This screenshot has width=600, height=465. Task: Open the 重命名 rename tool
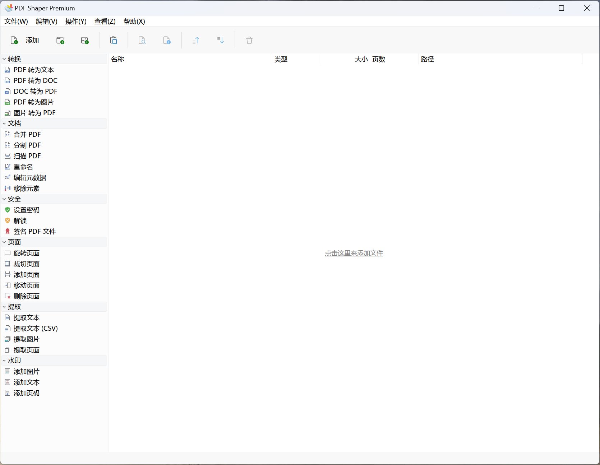[23, 167]
